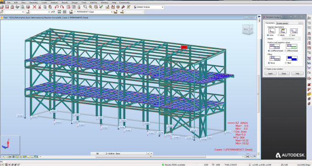312x166 pixels.
Task: Click 'Results (FEM): available' status text
Action: (x=175, y=165)
